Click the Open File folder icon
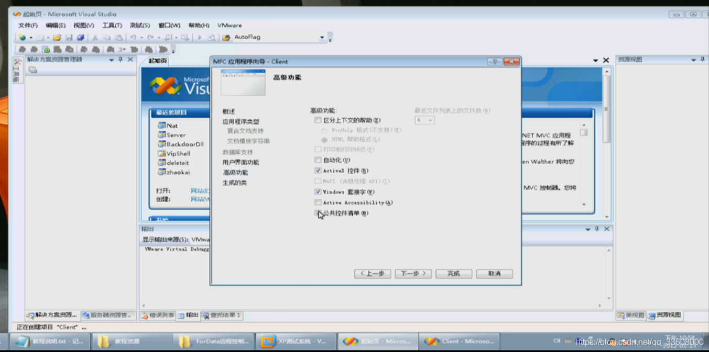This screenshot has height=352, width=709. [x=57, y=38]
